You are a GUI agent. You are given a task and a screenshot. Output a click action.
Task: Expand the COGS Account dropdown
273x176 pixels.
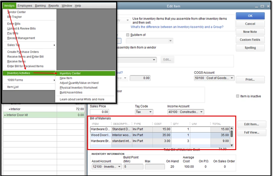(x=232, y=78)
